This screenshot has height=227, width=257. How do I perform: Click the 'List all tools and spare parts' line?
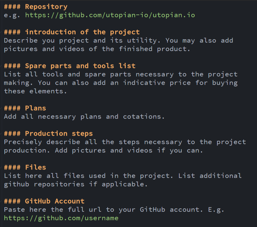pos(120,74)
